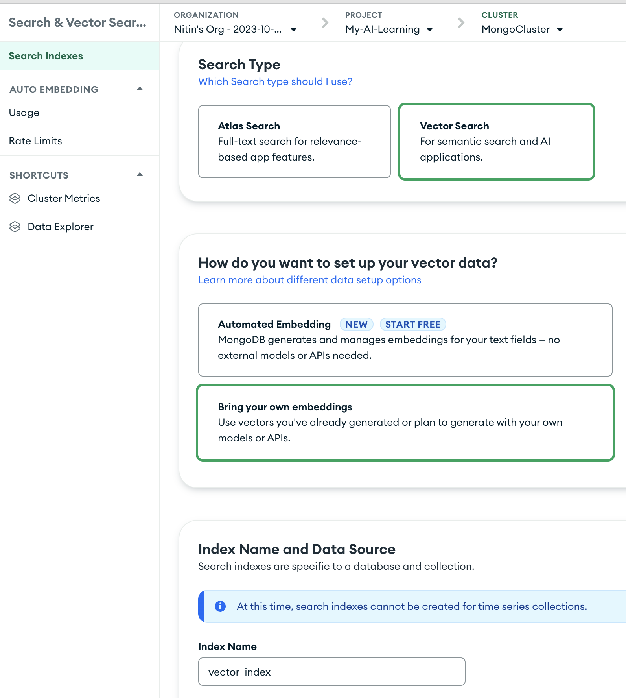Click 'Search indexes are specific to a database' text
Image resolution: width=626 pixels, height=698 pixels.
(336, 566)
